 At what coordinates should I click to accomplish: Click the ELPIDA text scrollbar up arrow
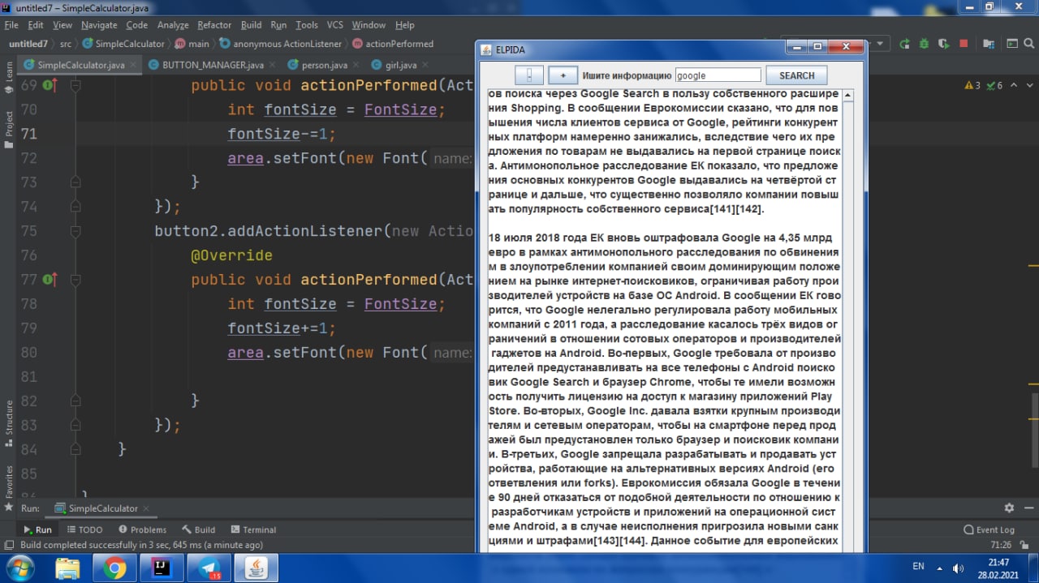point(848,96)
